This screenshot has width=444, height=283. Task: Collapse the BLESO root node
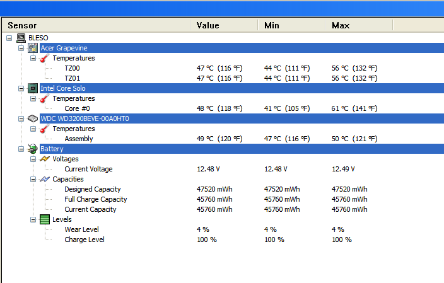click(x=9, y=38)
